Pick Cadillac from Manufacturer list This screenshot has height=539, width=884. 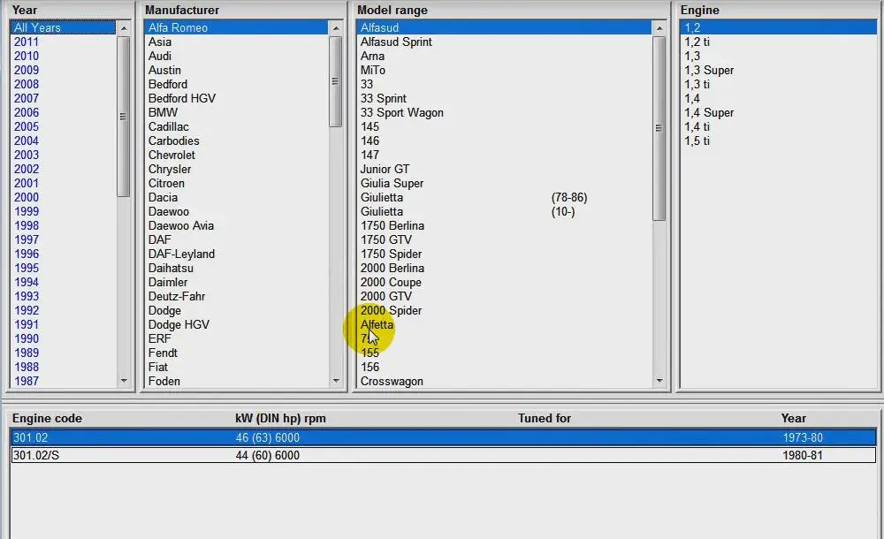point(169,126)
